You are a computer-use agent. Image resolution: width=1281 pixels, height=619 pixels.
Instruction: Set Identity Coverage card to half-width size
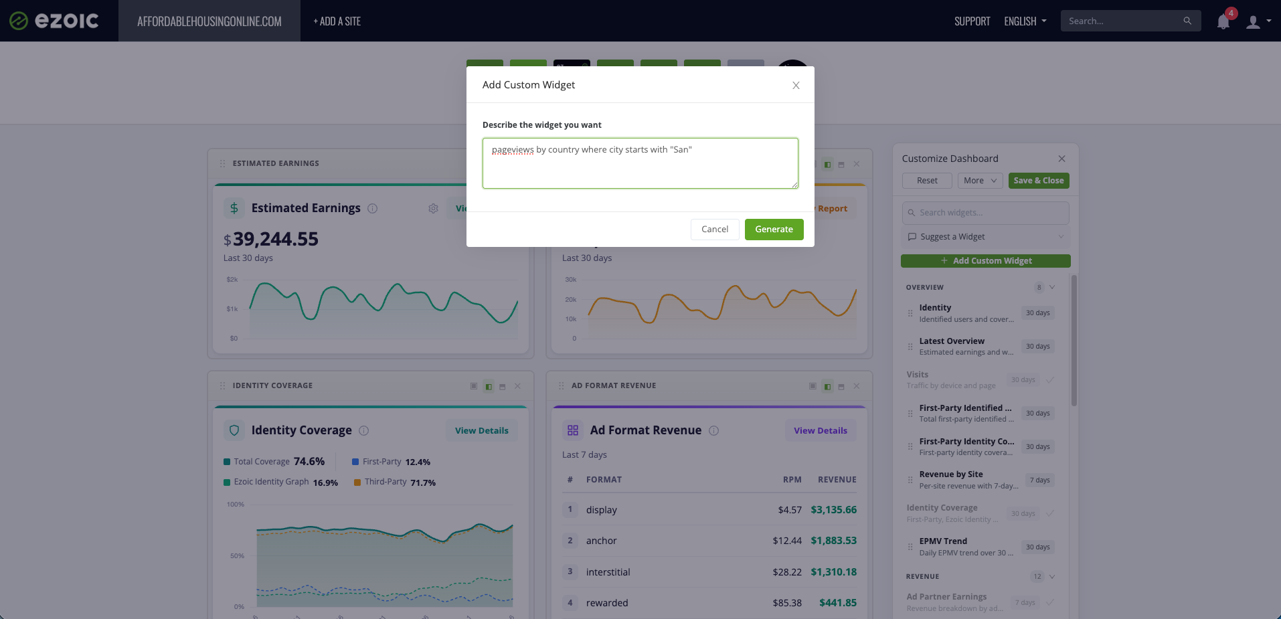pos(489,387)
